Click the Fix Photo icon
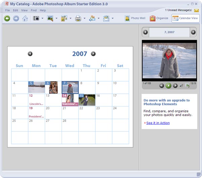 point(50,18)
